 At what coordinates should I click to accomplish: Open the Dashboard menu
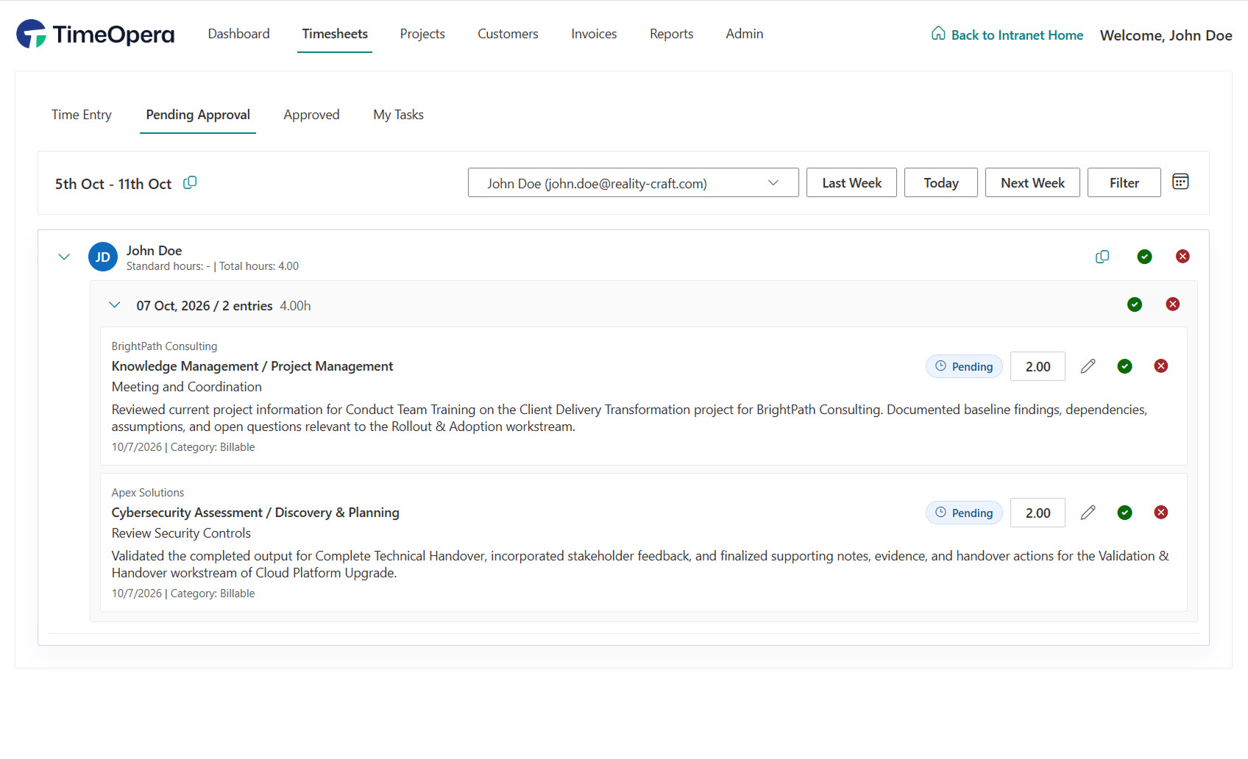coord(238,34)
